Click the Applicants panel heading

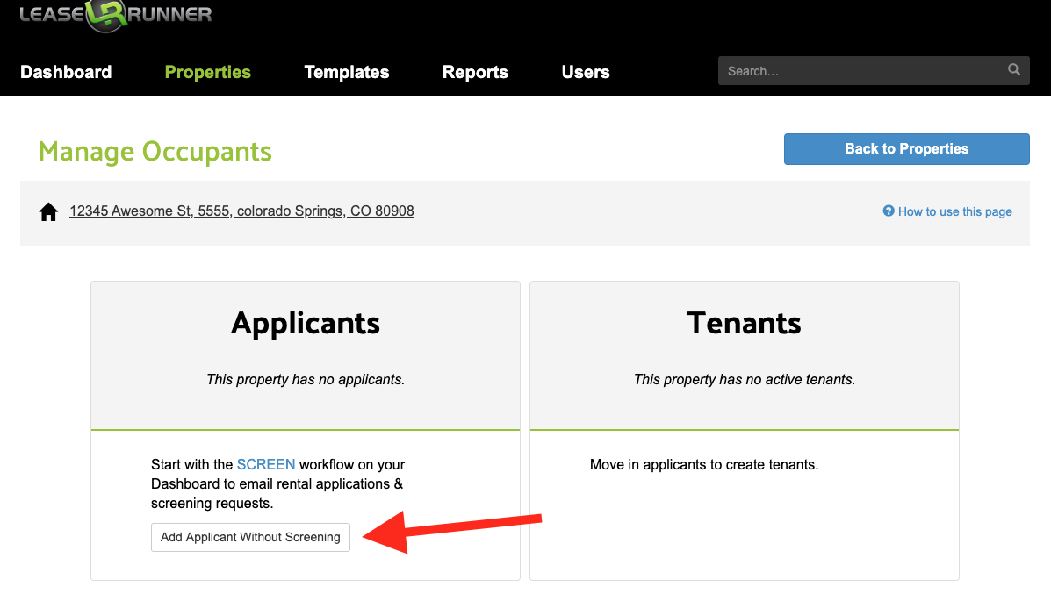[306, 323]
